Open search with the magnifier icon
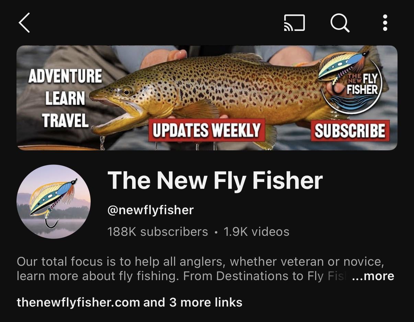The height and width of the screenshot is (322, 414). click(340, 23)
